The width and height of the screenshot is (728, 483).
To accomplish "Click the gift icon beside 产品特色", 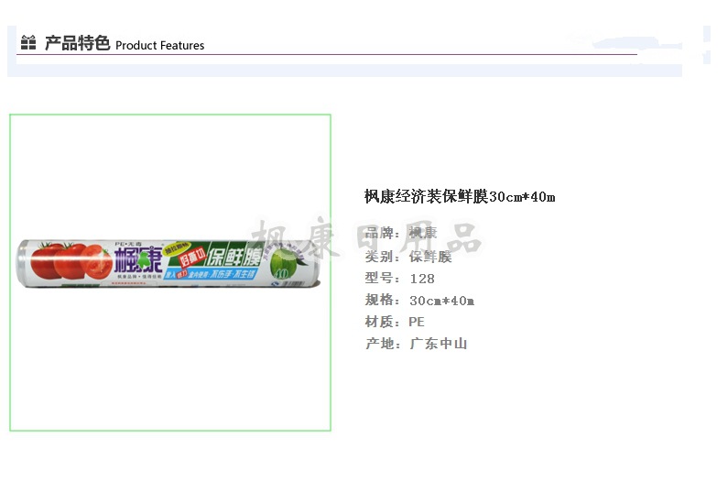I will click(28, 43).
